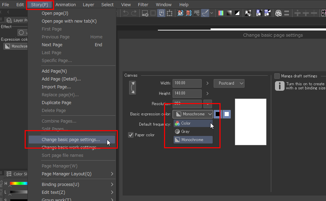
Task: Click the gray image layer toolbar icon
Action: (197, 13)
